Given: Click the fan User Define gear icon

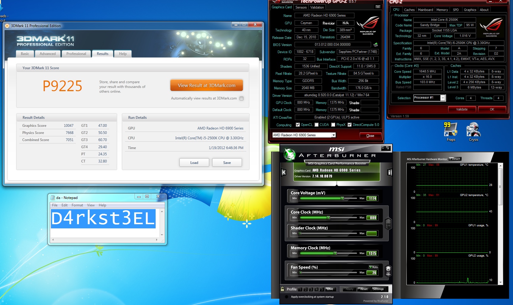Looking at the screenshot, I should coord(388,271).
